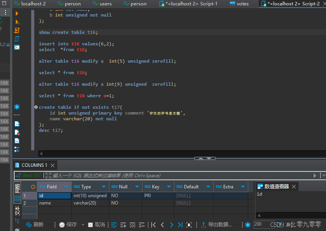Open results settings gear in bottom toolbar
Image resolution: width=326 pixels, height=231 pixels.
pos(248,225)
